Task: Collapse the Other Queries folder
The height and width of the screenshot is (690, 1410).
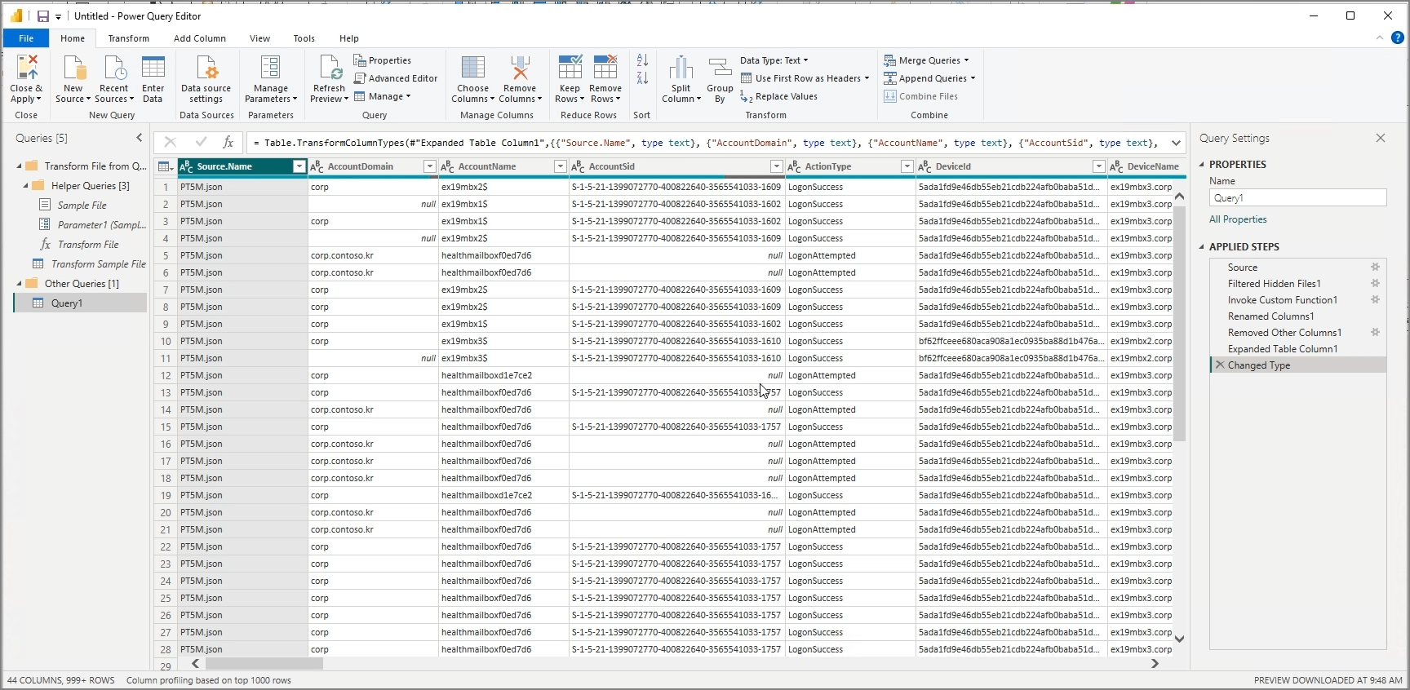Action: 19,284
